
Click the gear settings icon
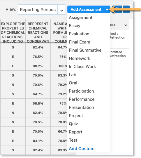pyautogui.click(x=117, y=9)
